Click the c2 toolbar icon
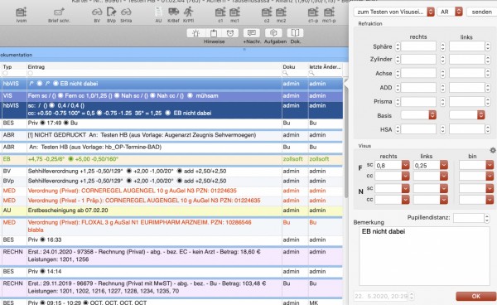Viewport: 497px width, 305px height. pyautogui.click(x=267, y=12)
